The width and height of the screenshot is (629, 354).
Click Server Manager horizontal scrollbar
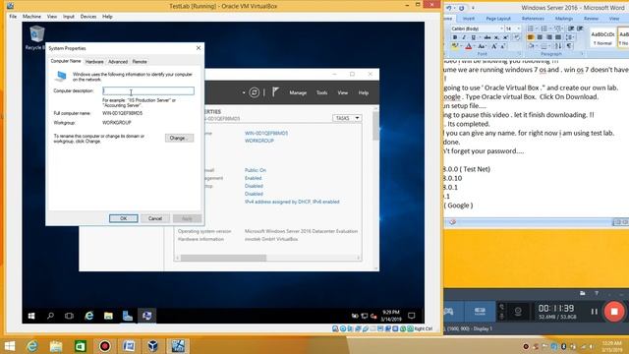tap(223, 258)
